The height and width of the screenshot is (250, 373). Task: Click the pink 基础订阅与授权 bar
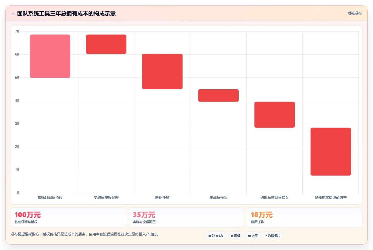click(50, 56)
